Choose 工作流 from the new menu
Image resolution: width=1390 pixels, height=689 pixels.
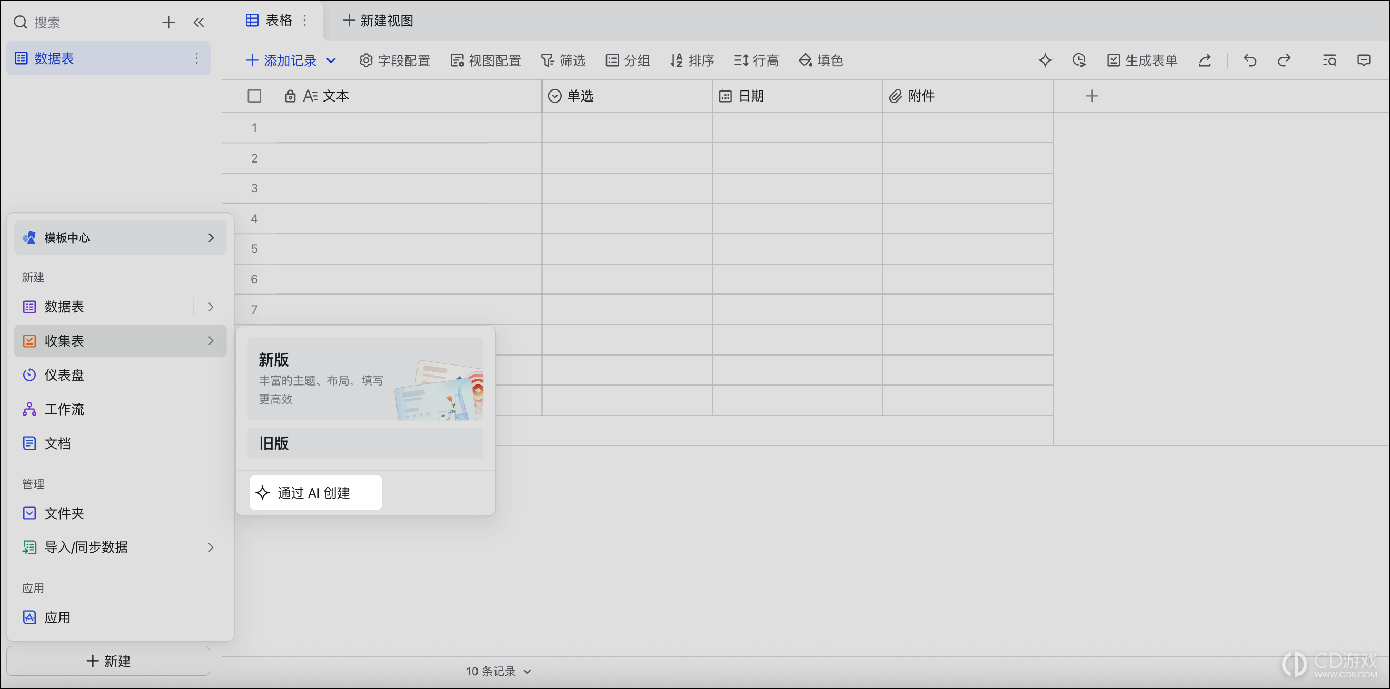click(x=120, y=409)
